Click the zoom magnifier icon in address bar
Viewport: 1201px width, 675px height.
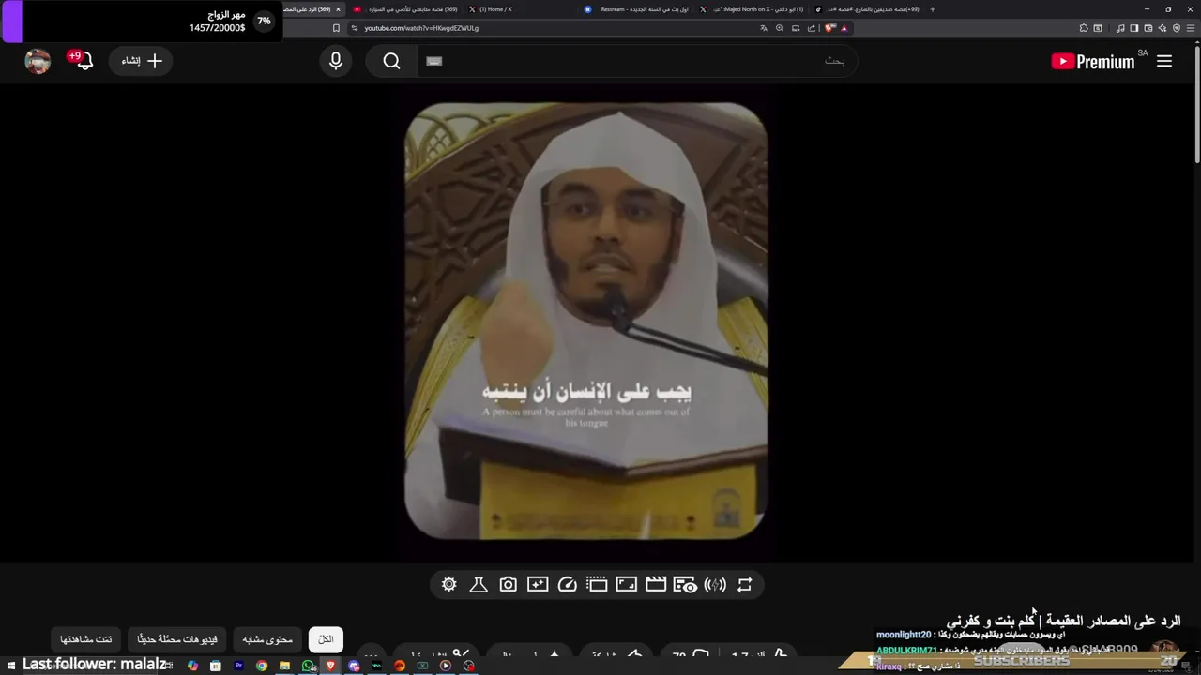[780, 28]
